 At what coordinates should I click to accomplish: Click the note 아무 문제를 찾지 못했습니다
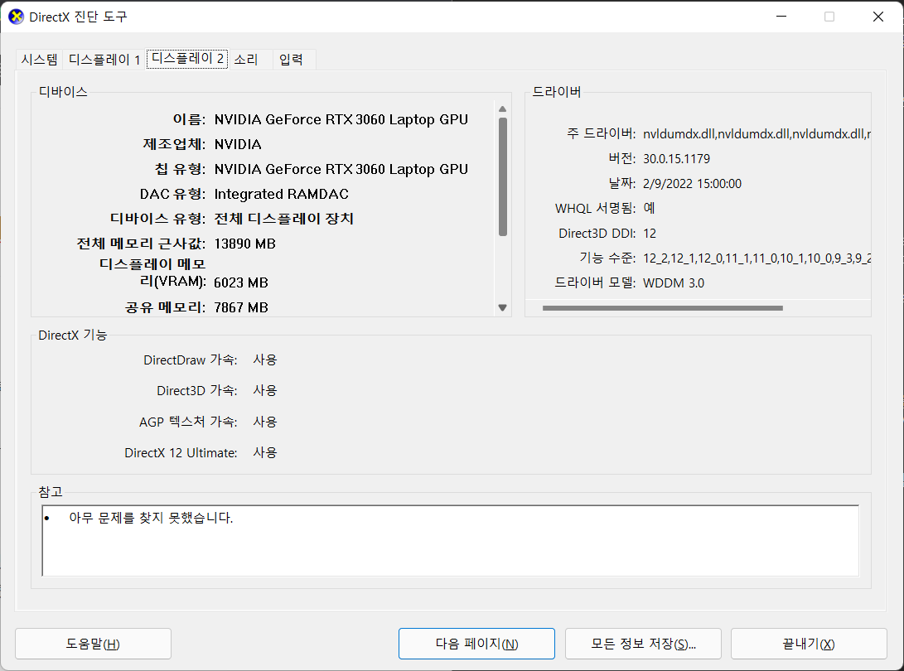click(x=151, y=518)
